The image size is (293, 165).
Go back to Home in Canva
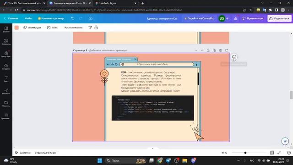11,18
